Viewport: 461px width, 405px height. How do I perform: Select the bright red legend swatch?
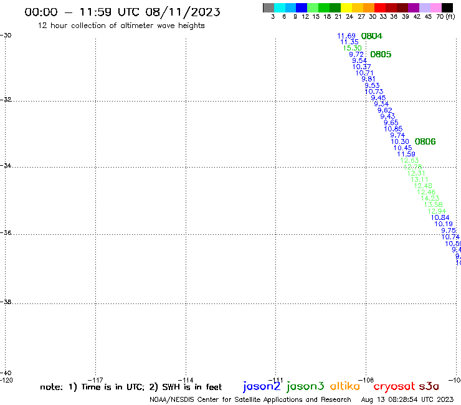pos(380,7)
